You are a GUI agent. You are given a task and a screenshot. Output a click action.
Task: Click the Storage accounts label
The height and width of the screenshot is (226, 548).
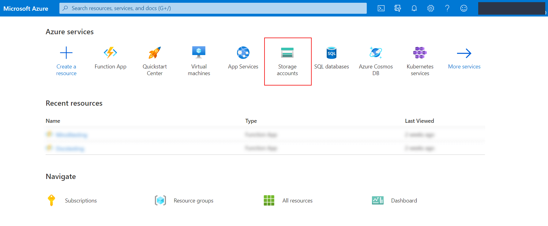[287, 70]
